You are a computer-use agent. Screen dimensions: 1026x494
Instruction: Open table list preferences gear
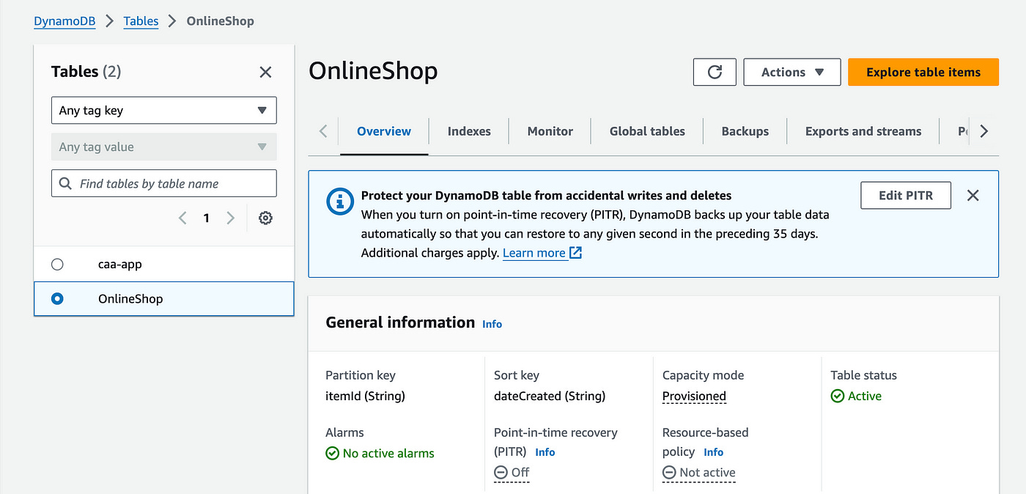pyautogui.click(x=265, y=218)
